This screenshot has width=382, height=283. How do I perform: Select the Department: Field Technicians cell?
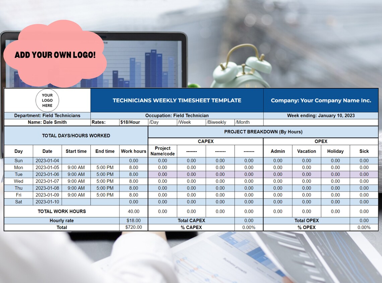tap(47, 115)
